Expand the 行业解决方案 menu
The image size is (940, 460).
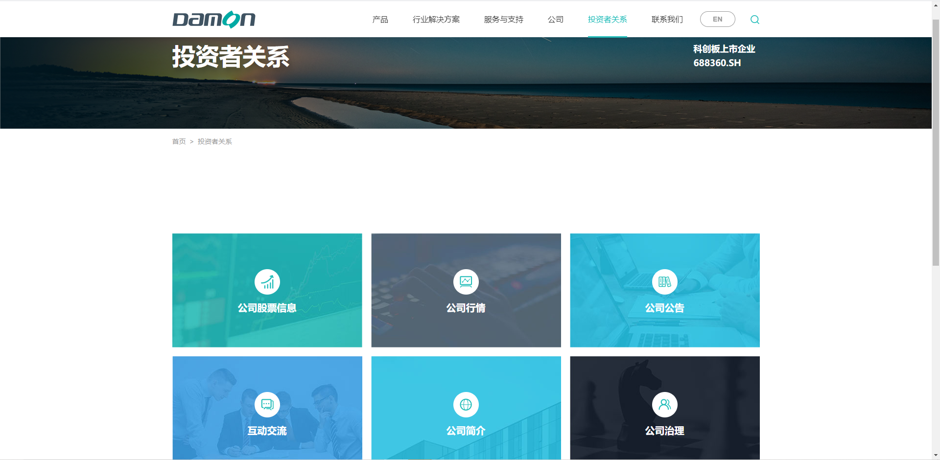click(436, 20)
